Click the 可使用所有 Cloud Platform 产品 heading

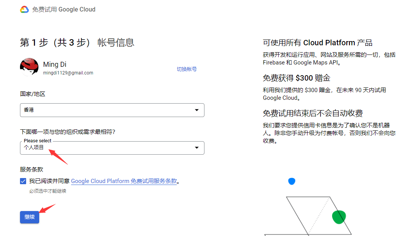pos(317,43)
